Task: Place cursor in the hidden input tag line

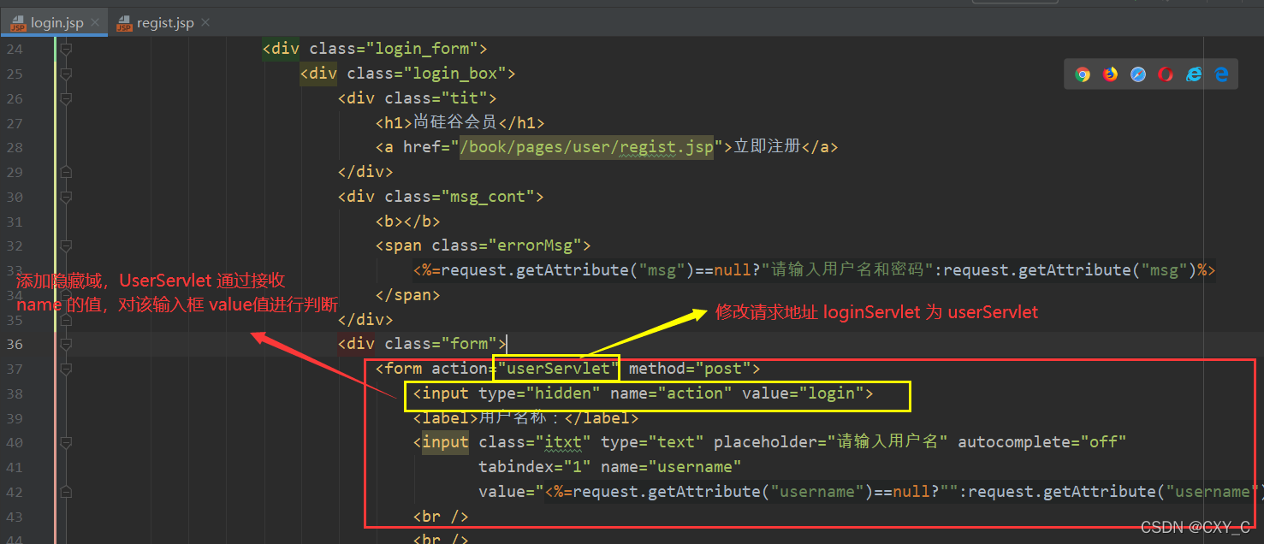Action: point(643,393)
